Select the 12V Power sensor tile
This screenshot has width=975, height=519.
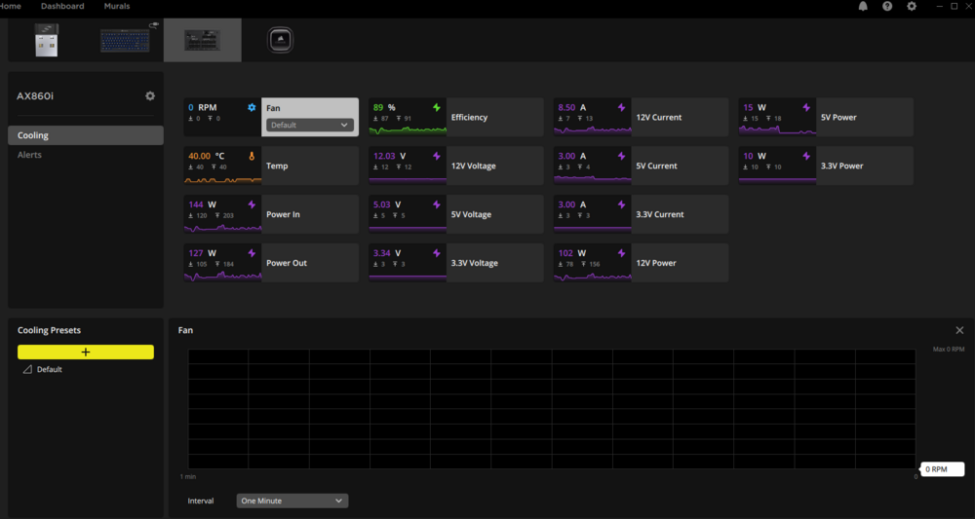(x=642, y=263)
